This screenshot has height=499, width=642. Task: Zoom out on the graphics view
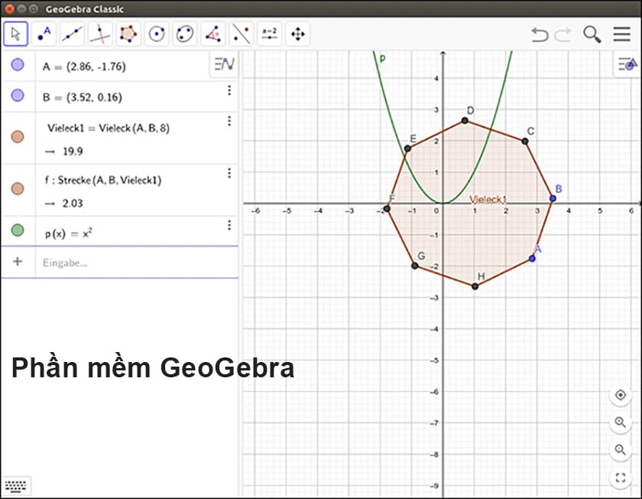621,450
